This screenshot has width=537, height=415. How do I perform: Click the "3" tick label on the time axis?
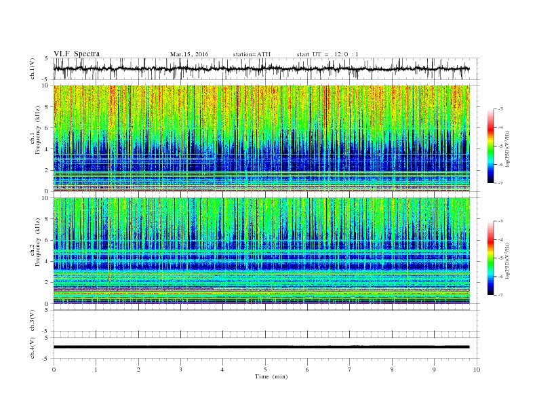tap(180, 370)
